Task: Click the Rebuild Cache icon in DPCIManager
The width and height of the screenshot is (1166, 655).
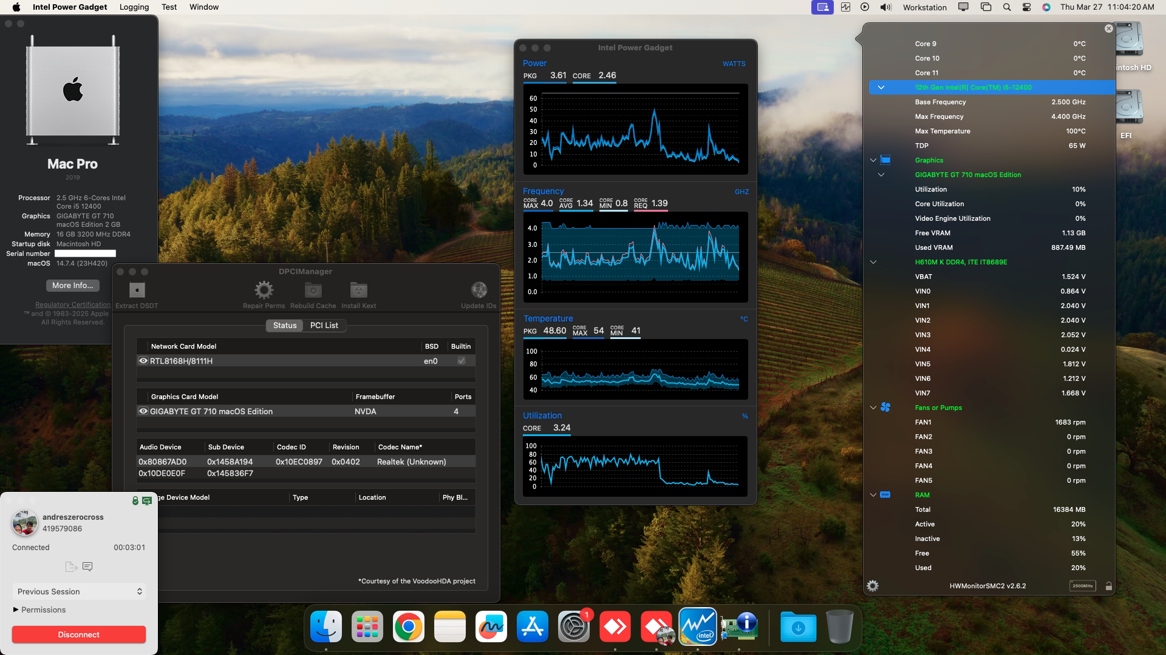Action: tap(313, 290)
